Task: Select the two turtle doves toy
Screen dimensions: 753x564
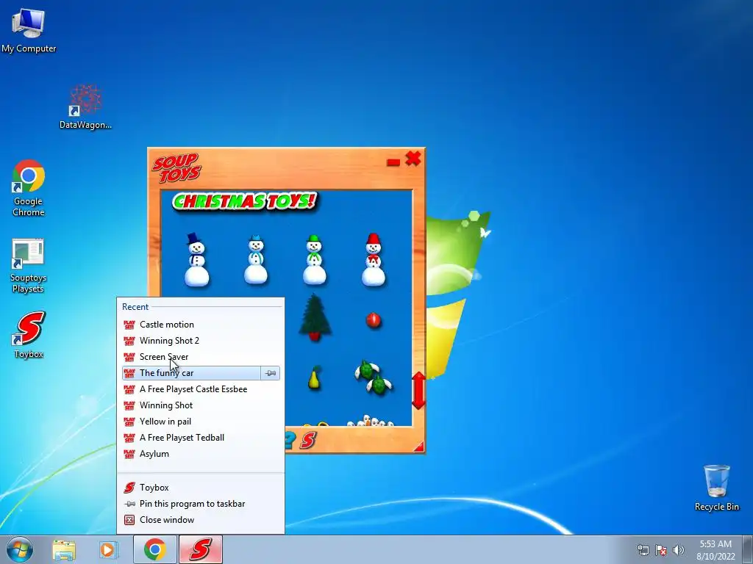Action: 374,378
